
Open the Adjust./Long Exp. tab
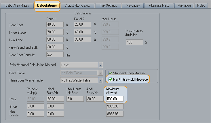click(77, 5)
